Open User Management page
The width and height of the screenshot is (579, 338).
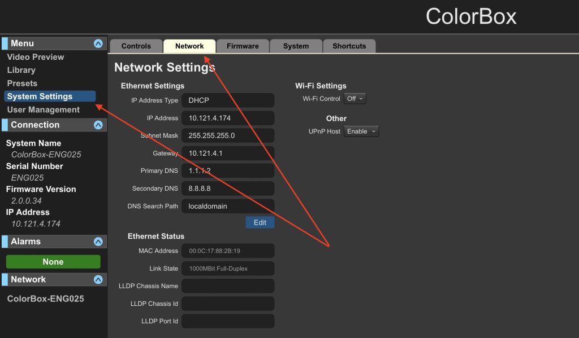[43, 109]
